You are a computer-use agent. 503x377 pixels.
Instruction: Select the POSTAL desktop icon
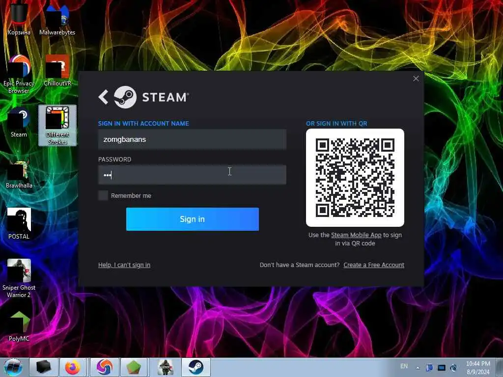[19, 224]
